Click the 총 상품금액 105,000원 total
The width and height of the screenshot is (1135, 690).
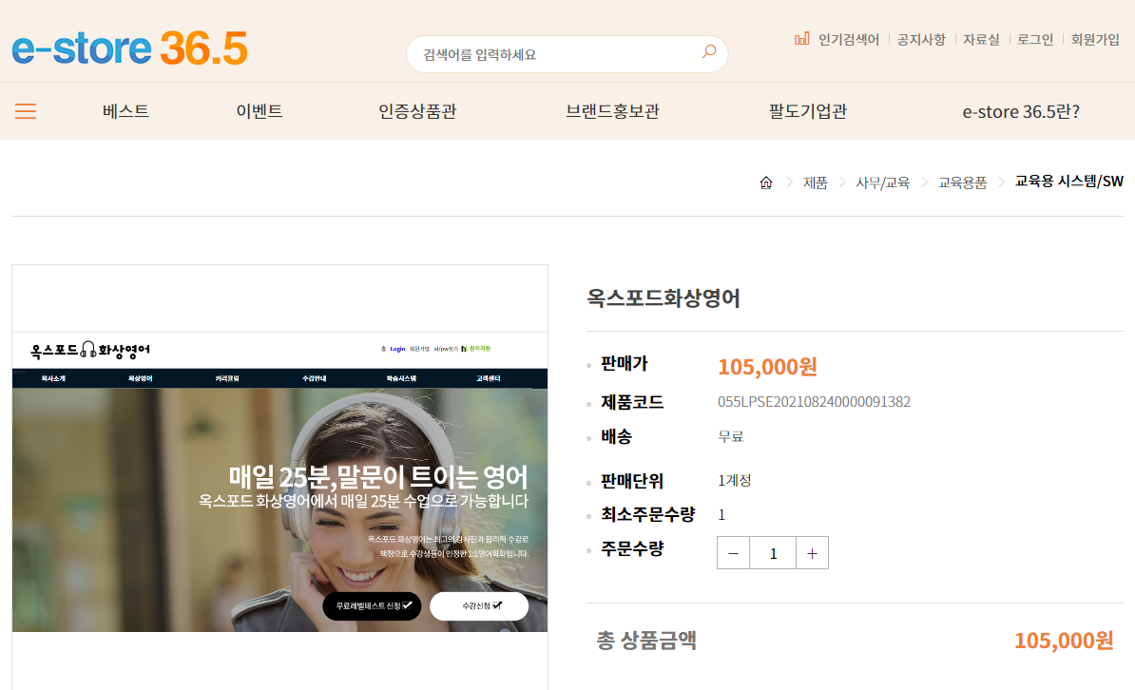[x=1064, y=640]
